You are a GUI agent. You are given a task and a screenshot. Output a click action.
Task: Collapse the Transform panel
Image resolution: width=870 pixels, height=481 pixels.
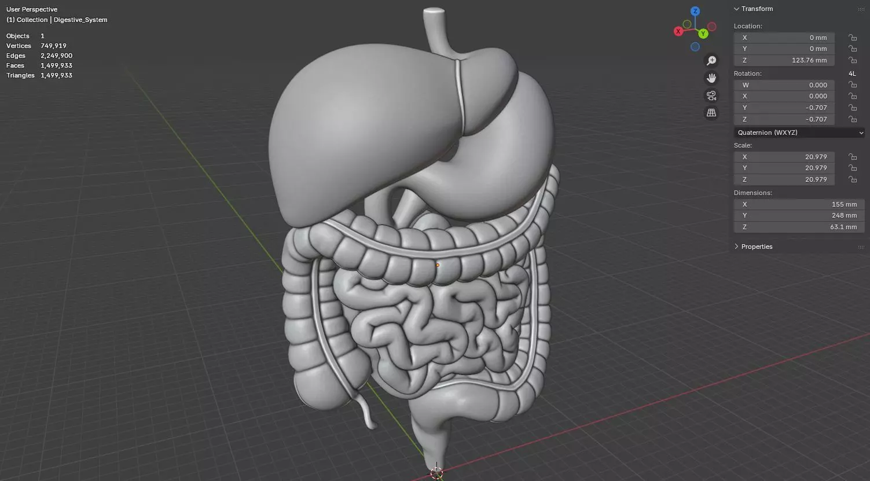[x=736, y=9]
